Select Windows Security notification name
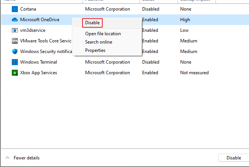 coord(46,52)
